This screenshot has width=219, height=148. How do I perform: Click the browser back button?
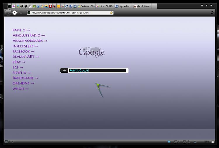pyautogui.click(x=8, y=13)
